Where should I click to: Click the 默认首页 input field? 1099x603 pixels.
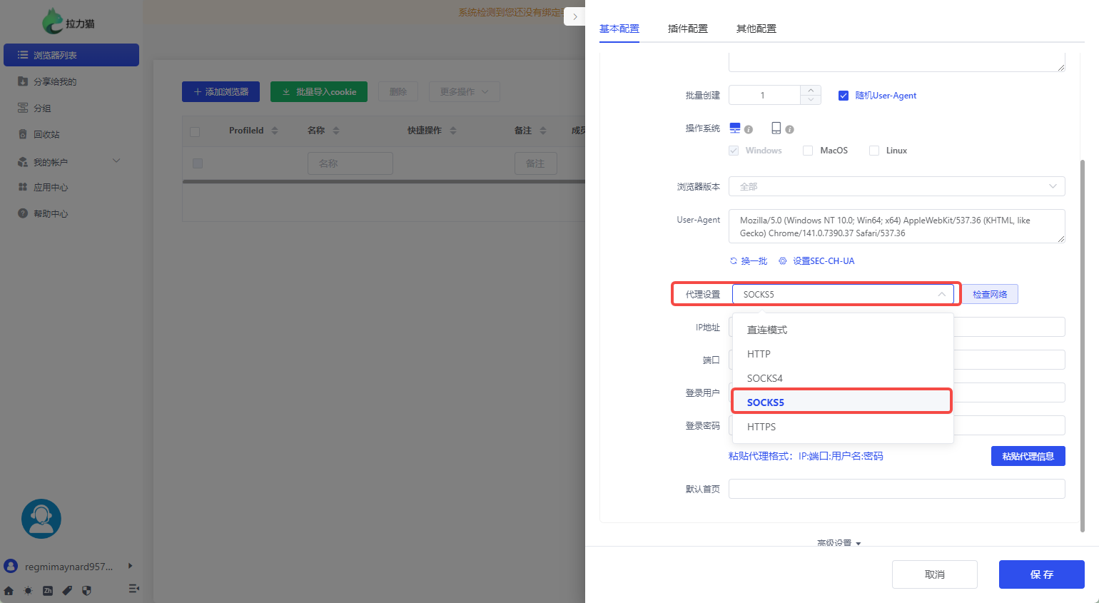pos(896,489)
